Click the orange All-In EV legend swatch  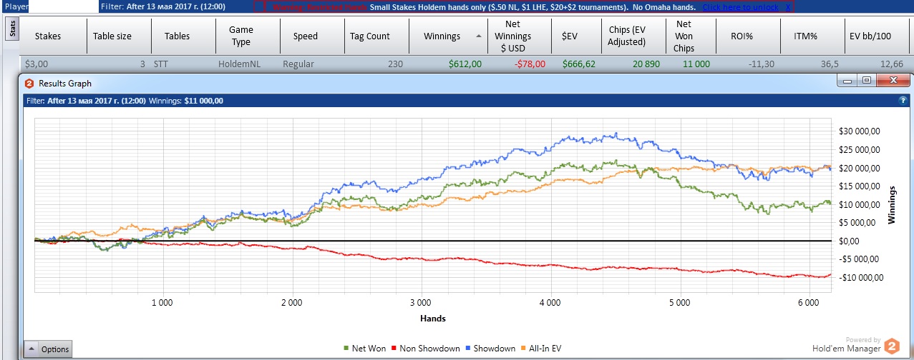(x=525, y=349)
